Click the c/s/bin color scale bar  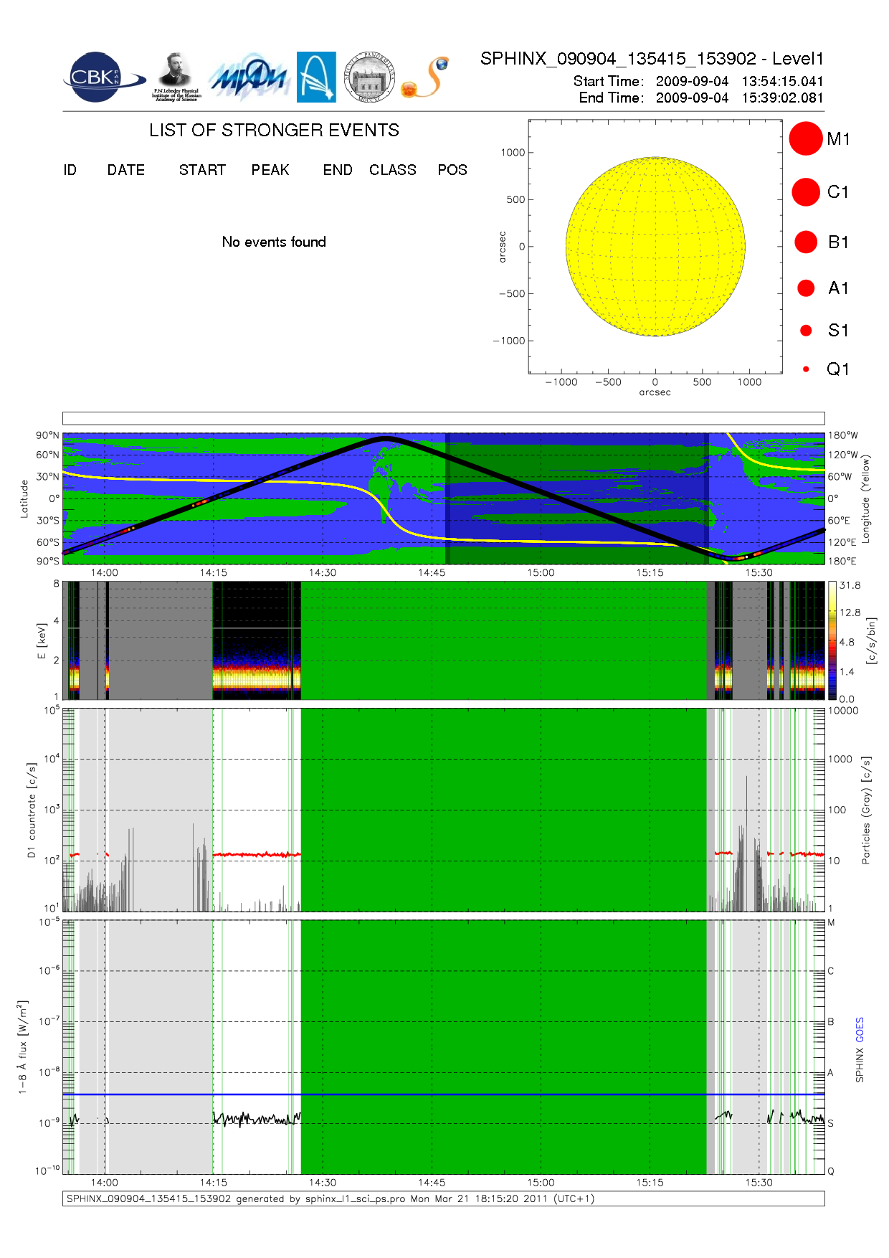point(832,640)
